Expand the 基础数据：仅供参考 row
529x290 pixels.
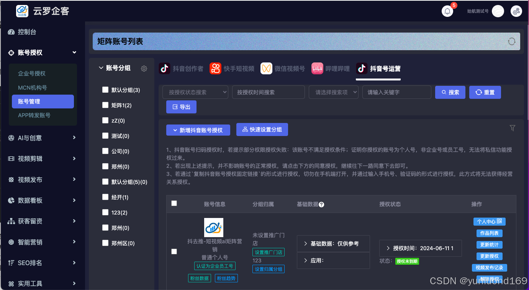pos(333,244)
